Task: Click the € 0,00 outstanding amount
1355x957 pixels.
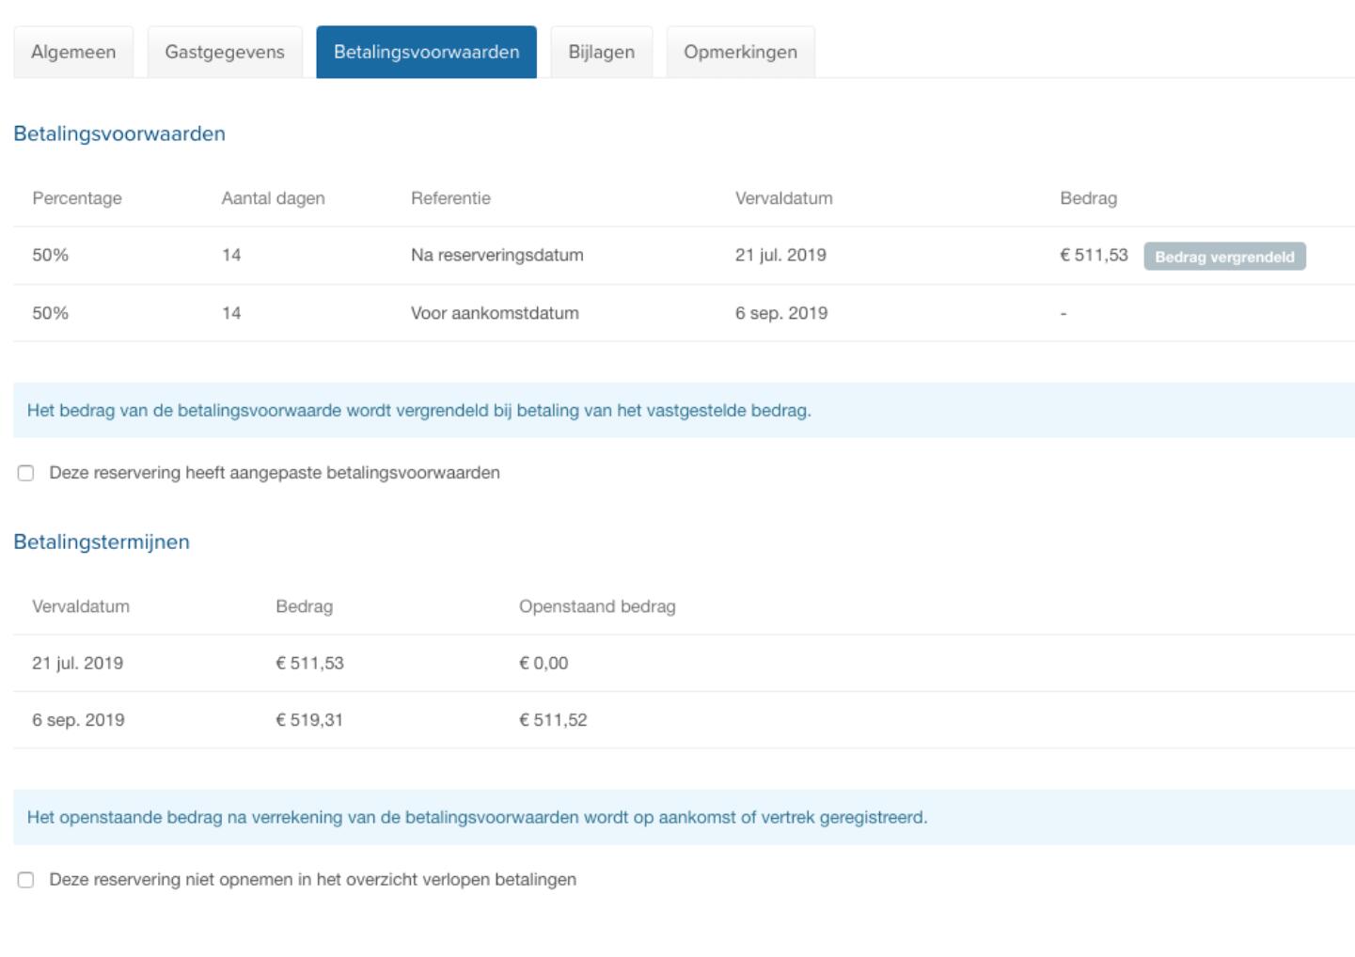Action: (x=544, y=663)
